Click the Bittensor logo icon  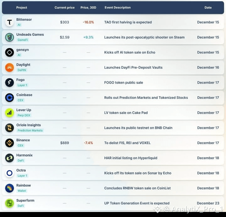pyautogui.click(x=9, y=22)
